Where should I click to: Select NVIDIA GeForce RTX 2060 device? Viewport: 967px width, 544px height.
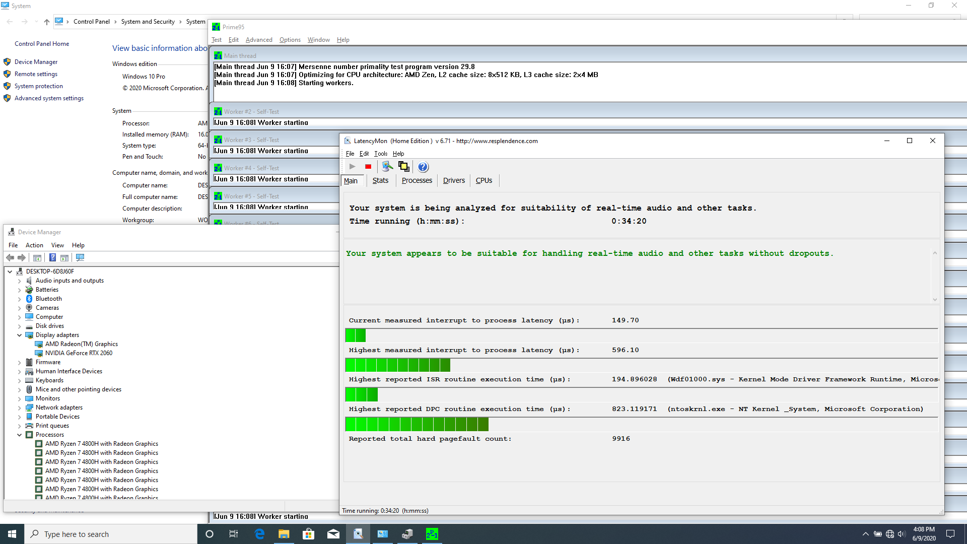click(x=79, y=353)
